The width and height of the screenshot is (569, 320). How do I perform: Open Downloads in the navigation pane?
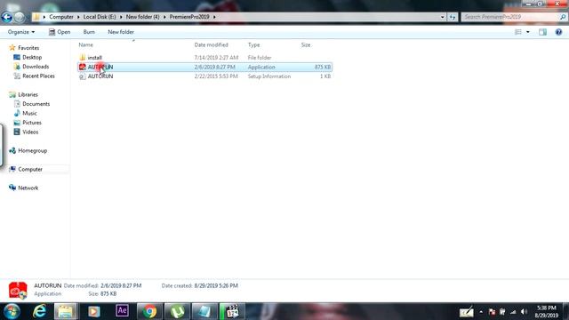pos(36,67)
